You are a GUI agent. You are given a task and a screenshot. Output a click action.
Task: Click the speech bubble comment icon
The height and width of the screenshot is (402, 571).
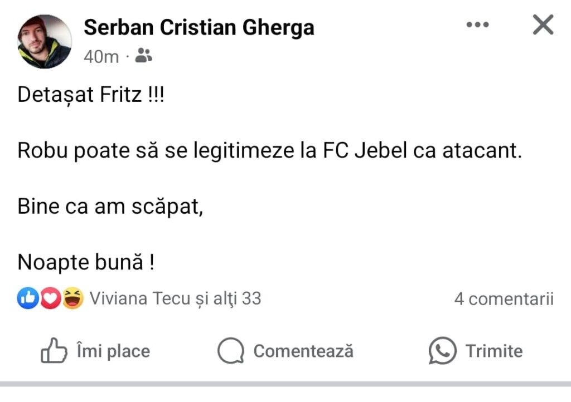point(230,351)
